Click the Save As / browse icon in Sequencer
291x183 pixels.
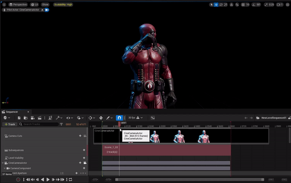pyautogui.click(x=26, y=118)
